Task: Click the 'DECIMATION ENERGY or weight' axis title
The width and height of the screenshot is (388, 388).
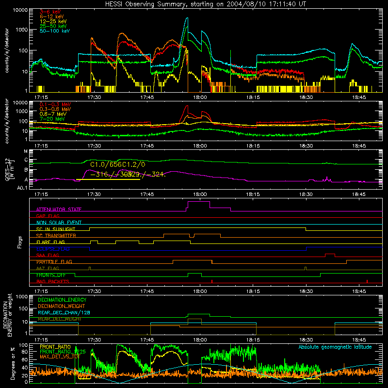Action: click(x=7, y=315)
